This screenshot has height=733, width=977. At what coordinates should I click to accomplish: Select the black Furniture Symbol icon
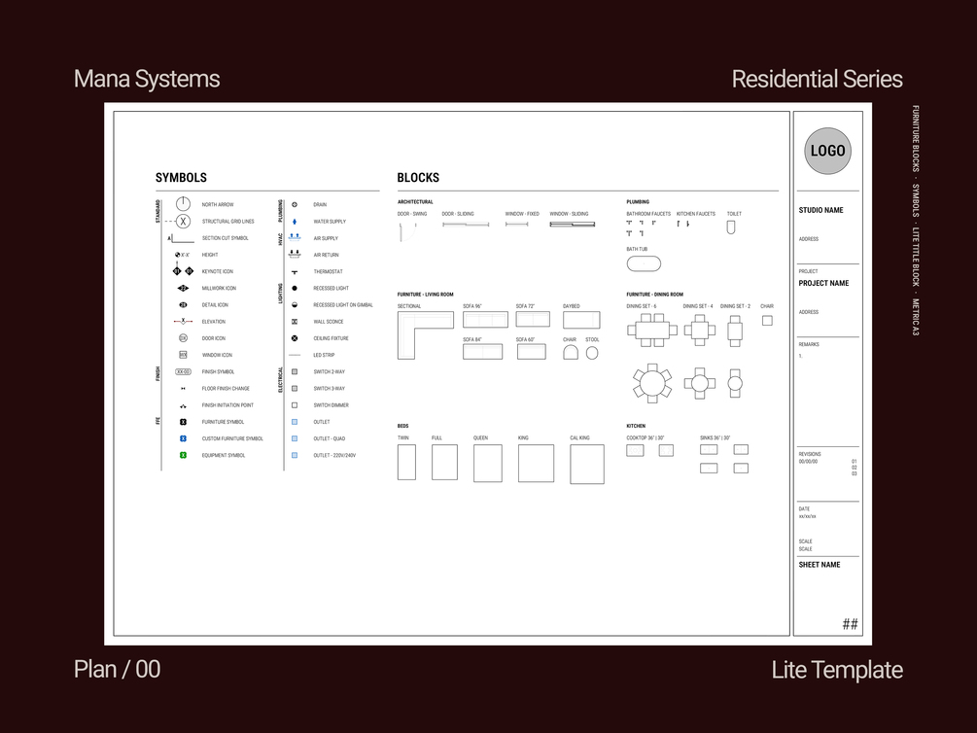tap(183, 422)
